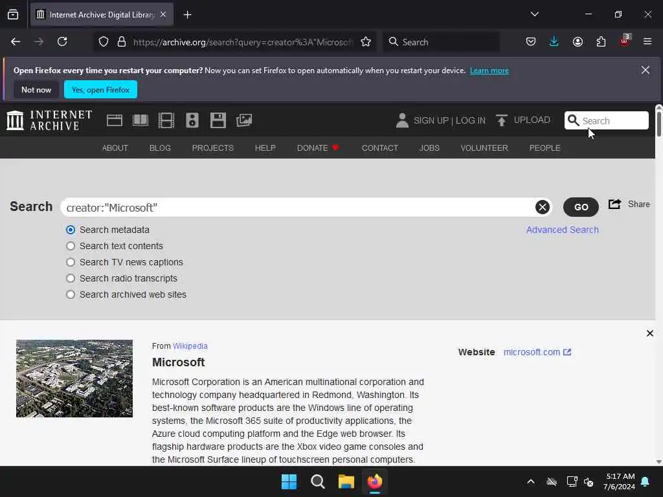Click the UPLOAD link
This screenshot has width=663, height=497.
point(532,120)
